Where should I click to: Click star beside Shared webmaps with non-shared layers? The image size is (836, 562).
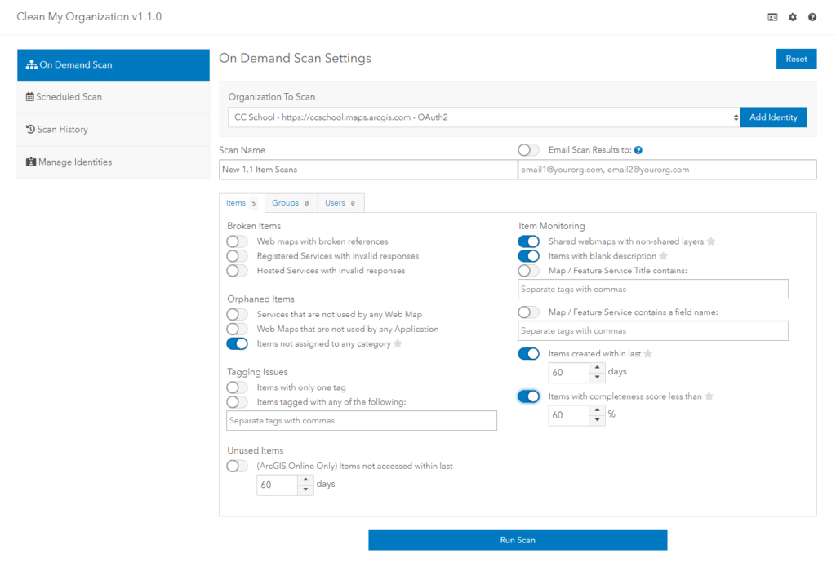pyautogui.click(x=710, y=241)
